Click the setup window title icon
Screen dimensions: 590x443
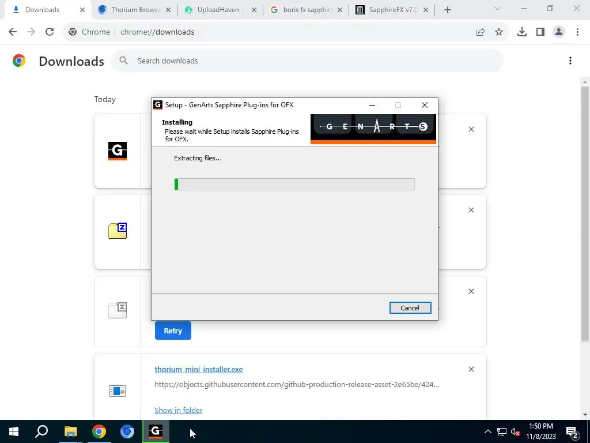(158, 105)
